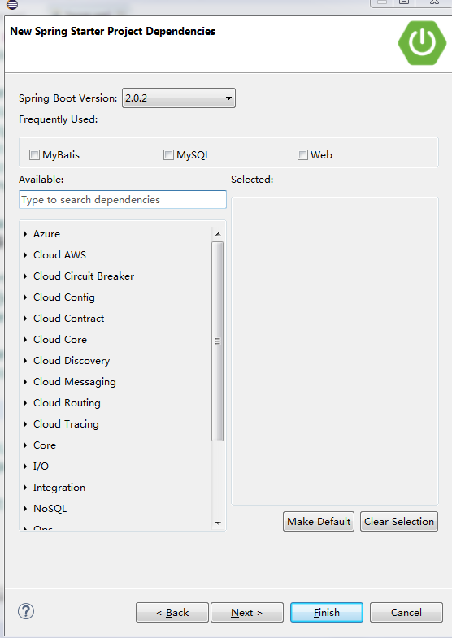Click the Eclipse icon in title bar
The width and height of the screenshot is (452, 638).
[13, 5]
